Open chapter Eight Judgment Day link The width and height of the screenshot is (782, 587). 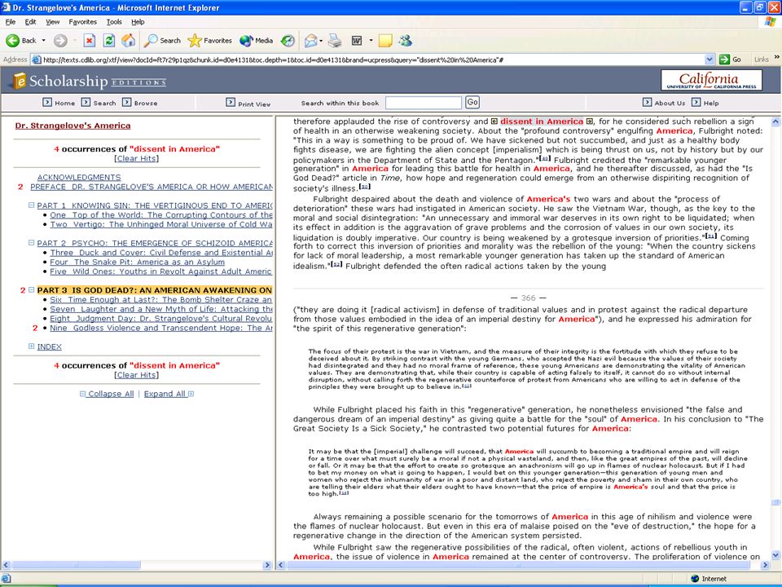pyautogui.click(x=161, y=318)
